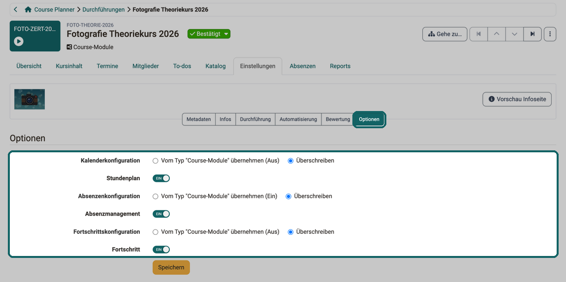The width and height of the screenshot is (566, 282).
Task: Toggle the Stundenplan switch
Action: 161,178
